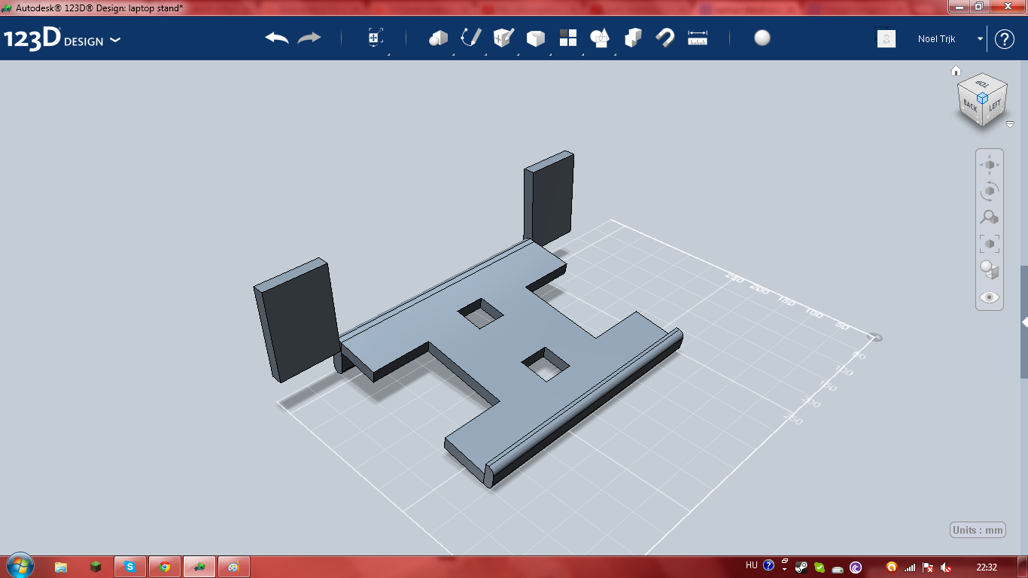Open the Combine tool
1028x578 pixels.
click(633, 38)
